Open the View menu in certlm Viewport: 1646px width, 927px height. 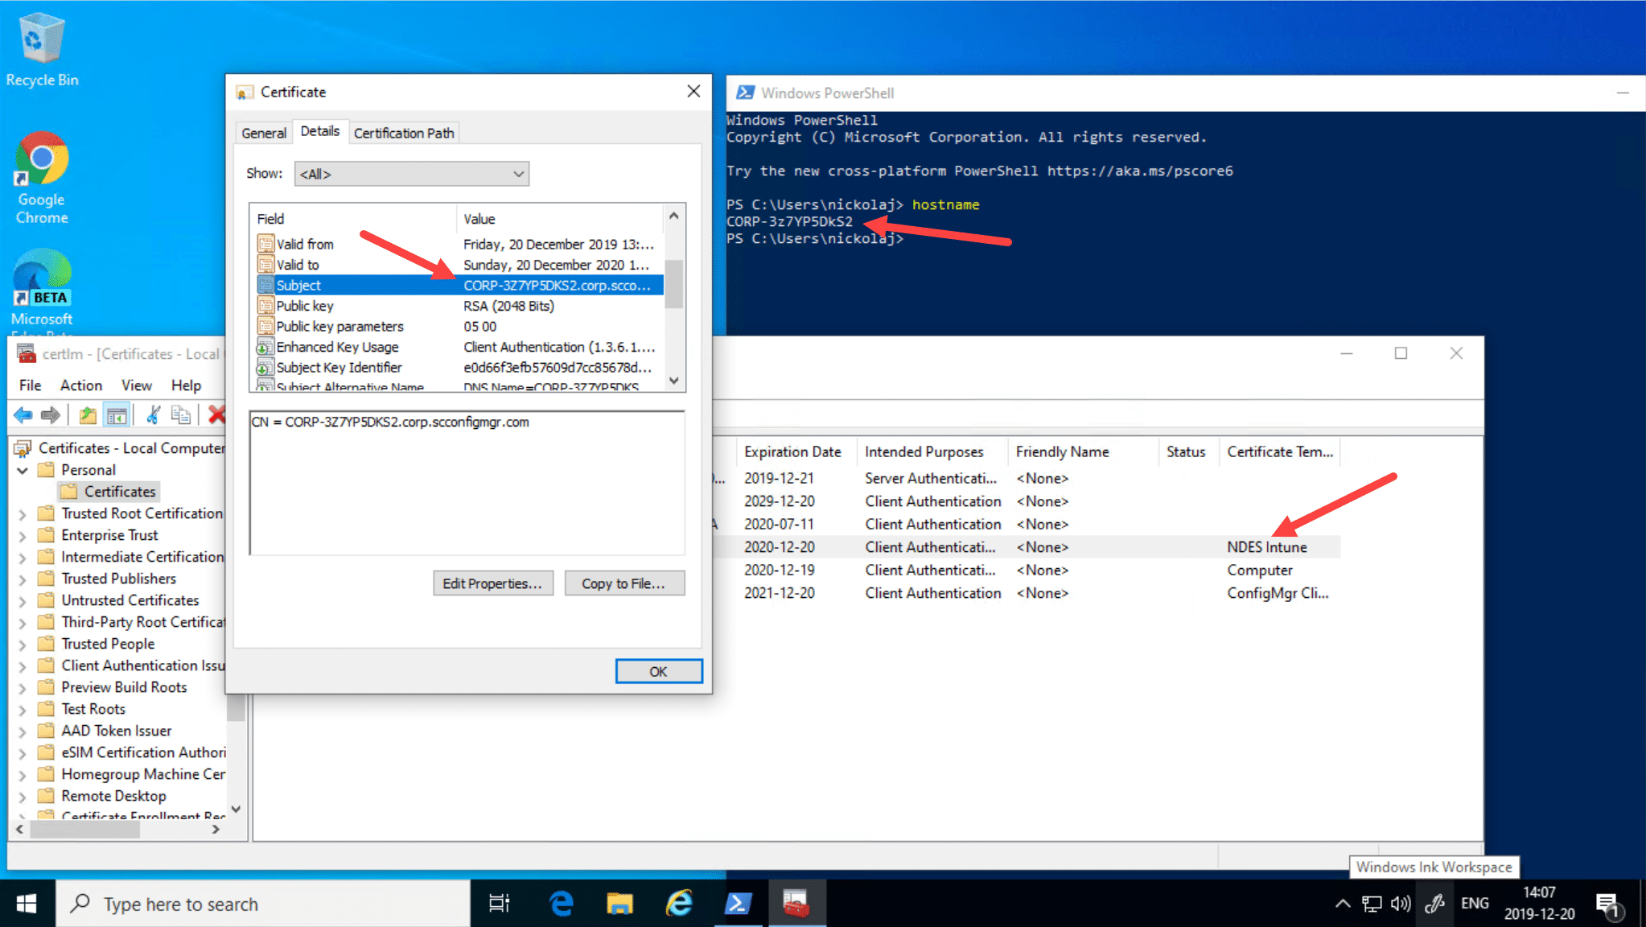point(137,385)
